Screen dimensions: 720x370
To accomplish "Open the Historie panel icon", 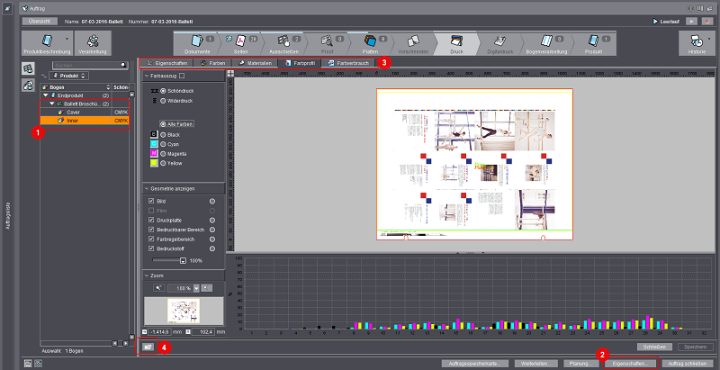I will tap(696, 41).
